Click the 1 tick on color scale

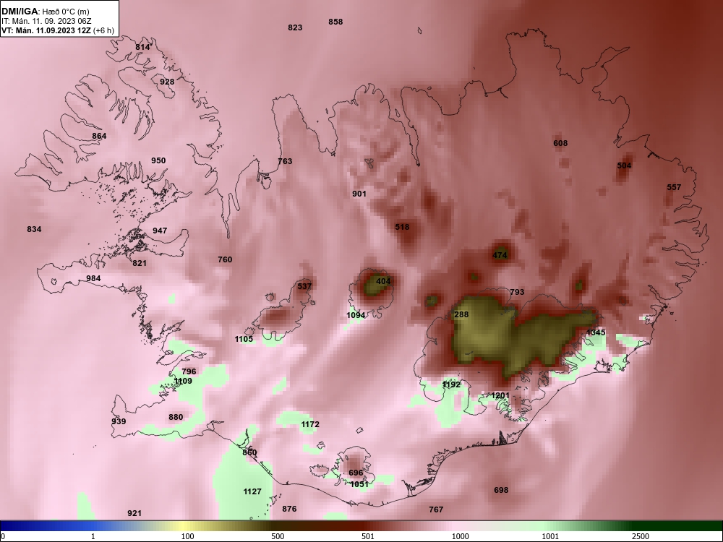coord(93,536)
